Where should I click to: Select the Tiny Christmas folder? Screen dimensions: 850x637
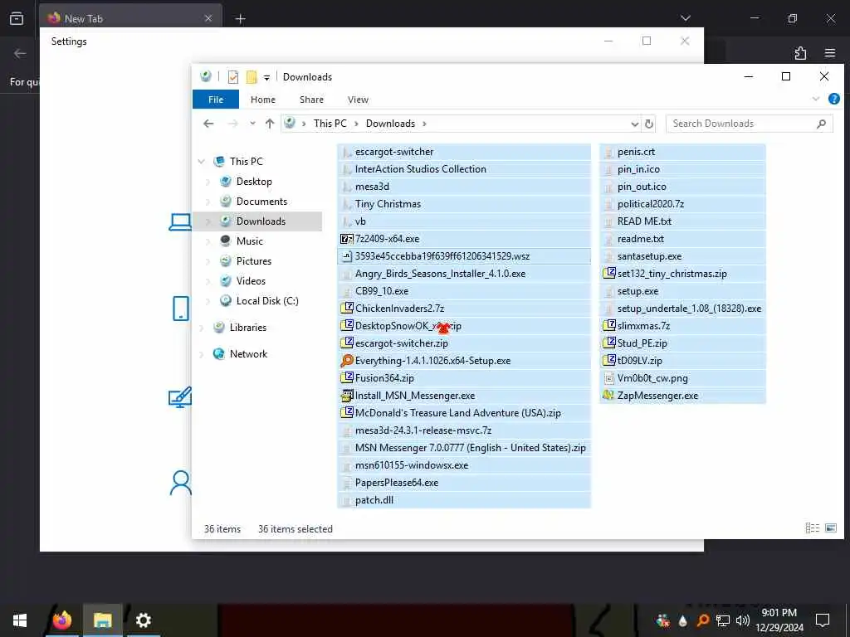464,204
